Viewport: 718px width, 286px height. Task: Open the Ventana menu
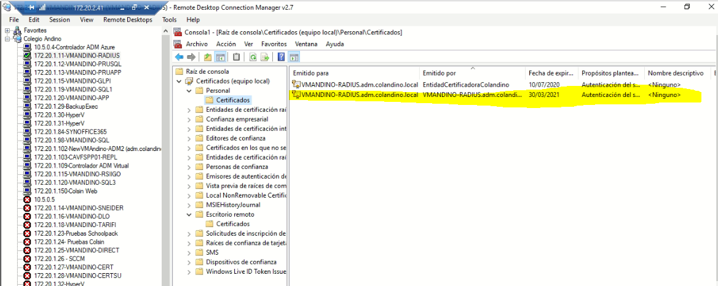(x=306, y=44)
